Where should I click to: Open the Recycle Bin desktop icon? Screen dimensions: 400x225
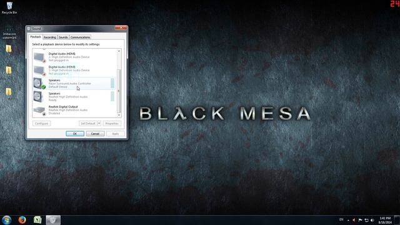[9, 7]
